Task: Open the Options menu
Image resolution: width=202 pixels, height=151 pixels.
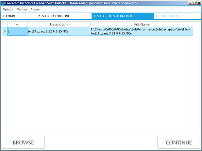Action: pyautogui.click(x=8, y=10)
